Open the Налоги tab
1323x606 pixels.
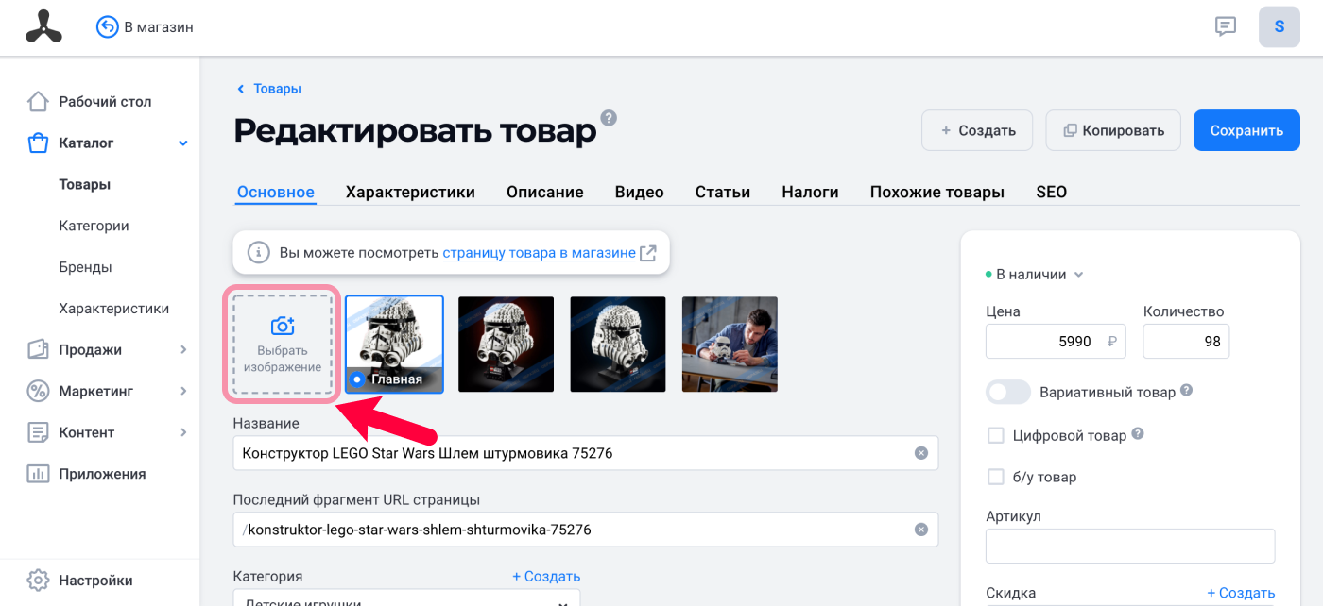tap(811, 192)
